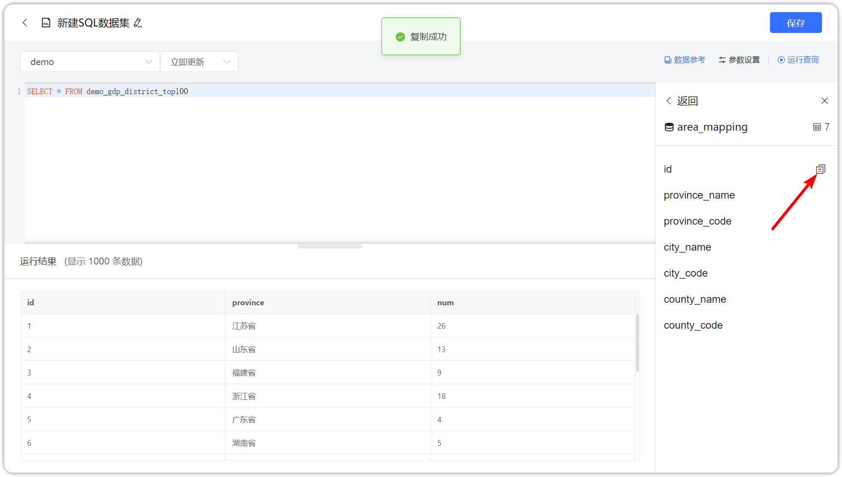The width and height of the screenshot is (842, 477).
Task: Close the area_mapping side panel
Action: click(825, 101)
